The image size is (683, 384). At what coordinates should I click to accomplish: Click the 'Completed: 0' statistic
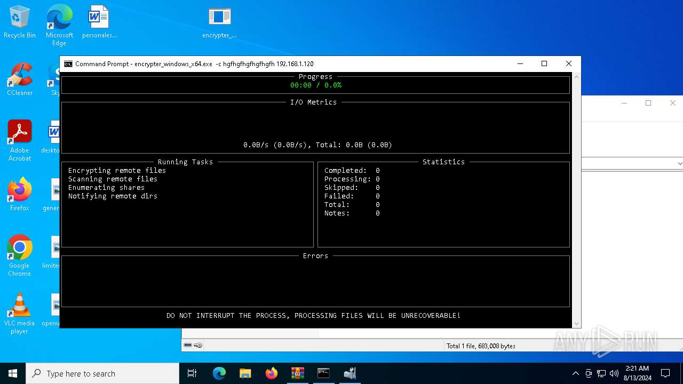pyautogui.click(x=352, y=171)
